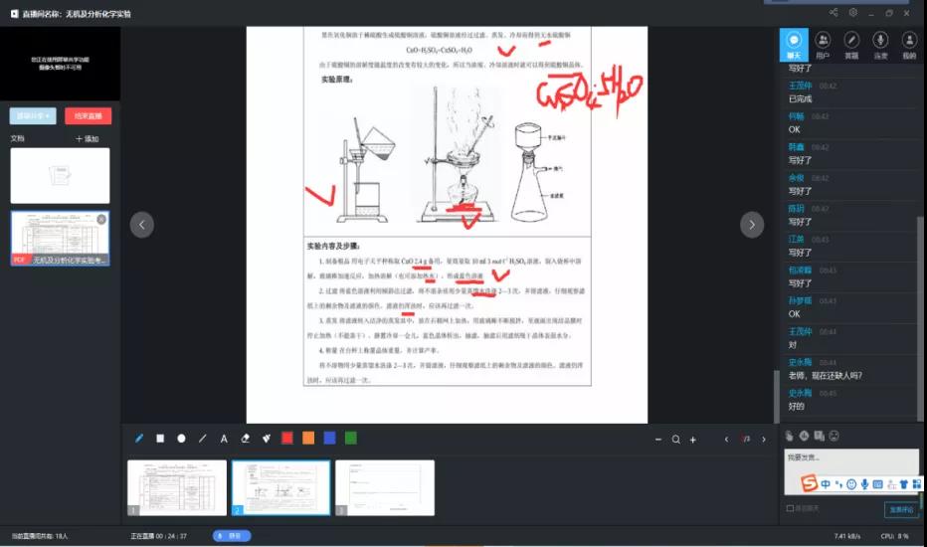Click the chat panel scrollbar
927x547 pixels.
point(920,319)
